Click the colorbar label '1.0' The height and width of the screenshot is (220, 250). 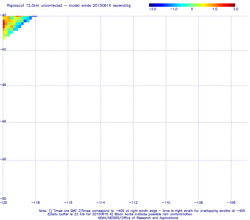[x=215, y=9]
